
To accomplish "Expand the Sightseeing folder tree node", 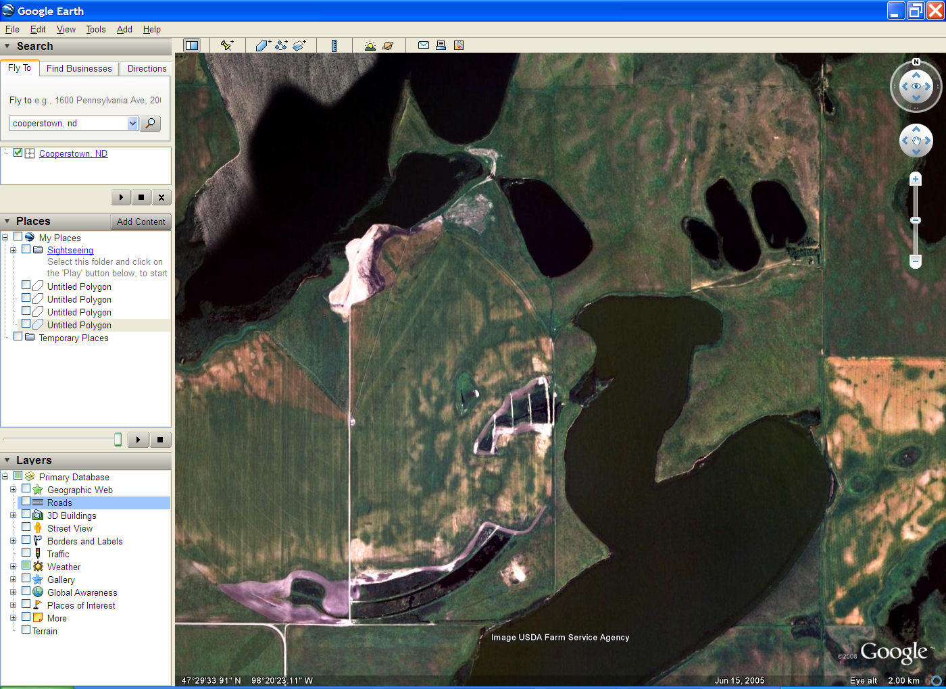I will [x=13, y=250].
